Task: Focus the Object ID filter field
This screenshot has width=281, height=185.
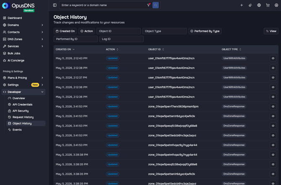Action: tap(119, 31)
